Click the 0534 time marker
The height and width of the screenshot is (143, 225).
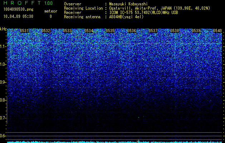click(89, 31)
